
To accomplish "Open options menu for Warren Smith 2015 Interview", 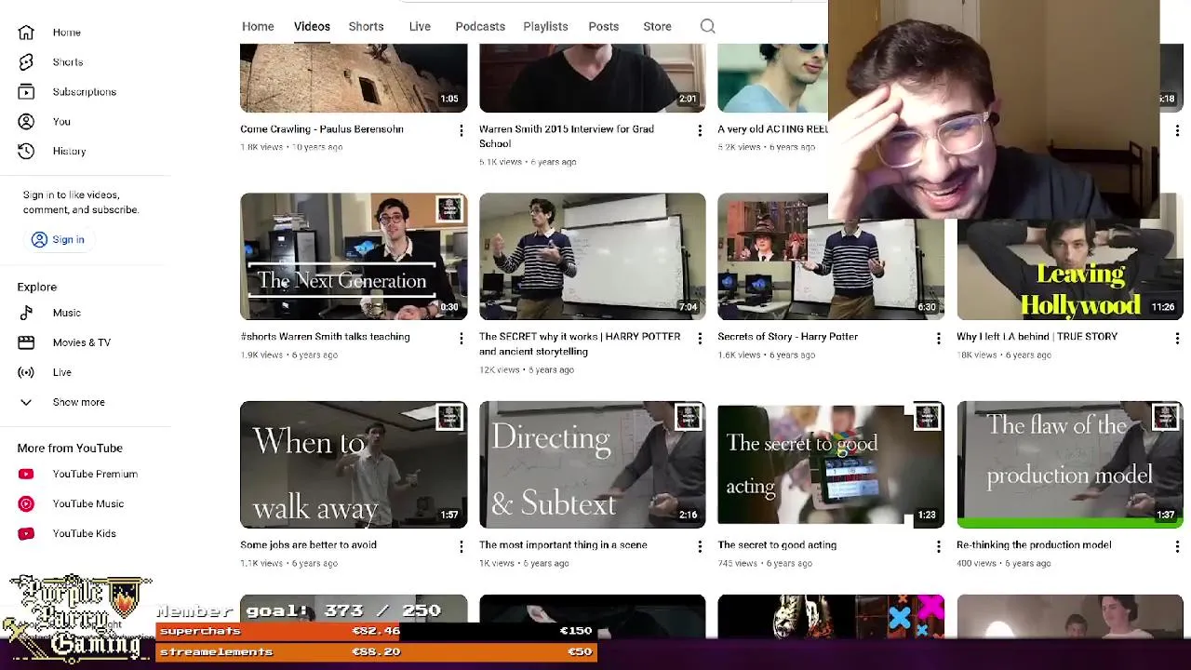I will coord(700,131).
